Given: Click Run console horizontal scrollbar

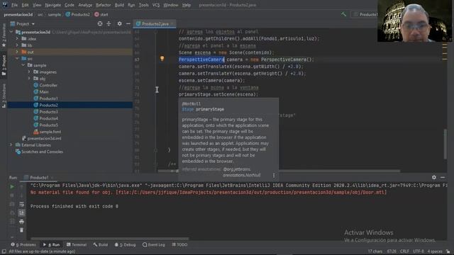Looking at the screenshot, I should 110,239.
